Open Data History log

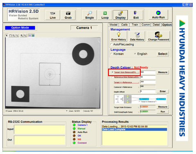pyautogui.click(x=137, y=37)
